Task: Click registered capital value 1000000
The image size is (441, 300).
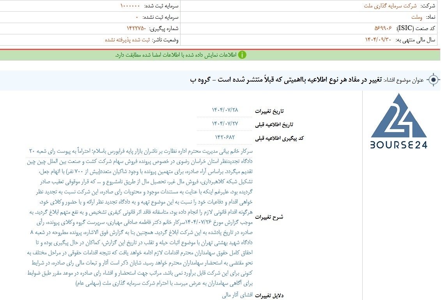Action: coord(130,6)
